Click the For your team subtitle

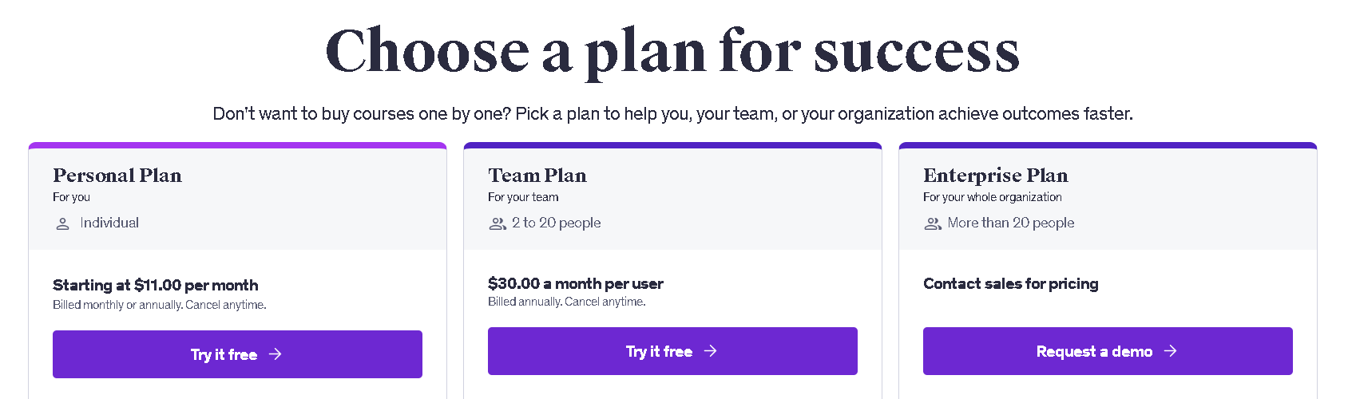523,197
